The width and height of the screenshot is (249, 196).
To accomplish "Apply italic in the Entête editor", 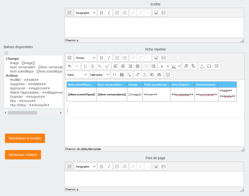I will click(x=109, y=13).
